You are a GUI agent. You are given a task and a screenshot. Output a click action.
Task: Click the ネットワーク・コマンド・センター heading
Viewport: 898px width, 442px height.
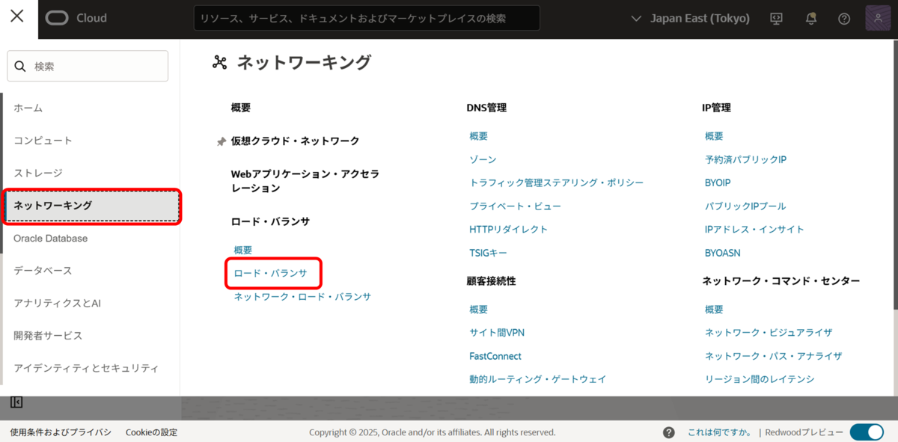click(781, 280)
